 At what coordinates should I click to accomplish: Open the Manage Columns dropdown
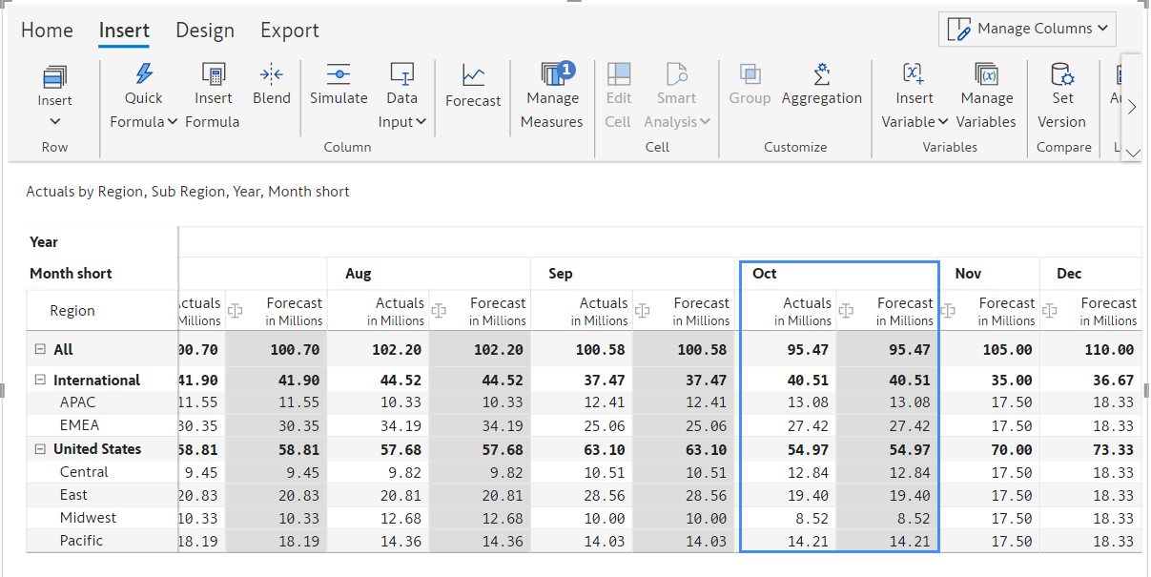coord(1027,30)
